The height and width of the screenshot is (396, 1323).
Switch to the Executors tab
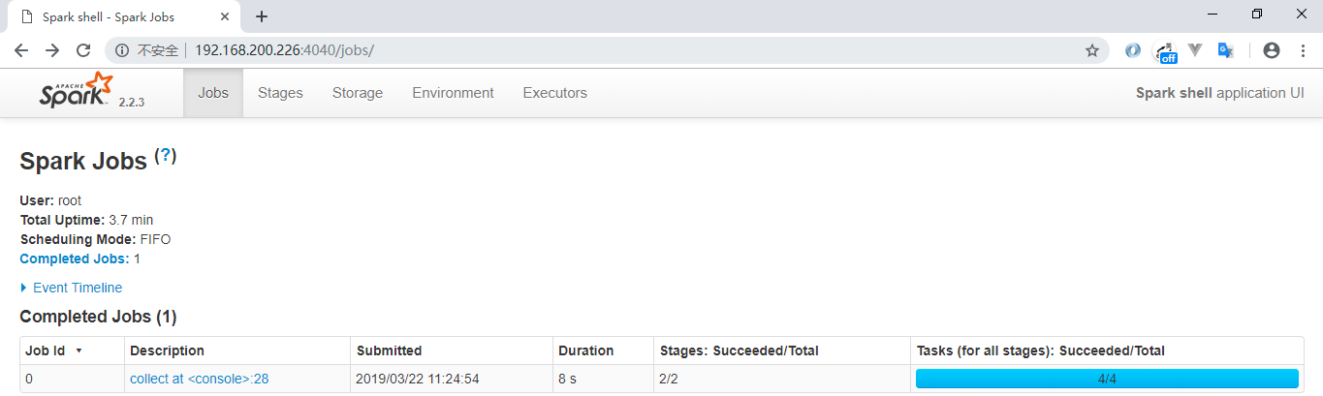[x=554, y=93]
